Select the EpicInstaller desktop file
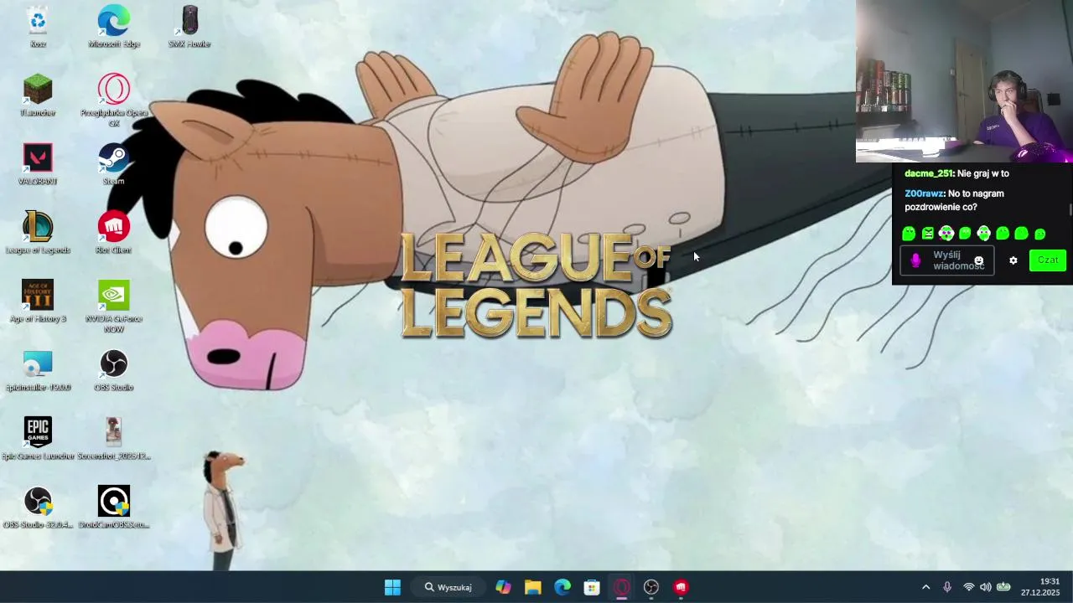This screenshot has height=603, width=1073. pos(38,370)
